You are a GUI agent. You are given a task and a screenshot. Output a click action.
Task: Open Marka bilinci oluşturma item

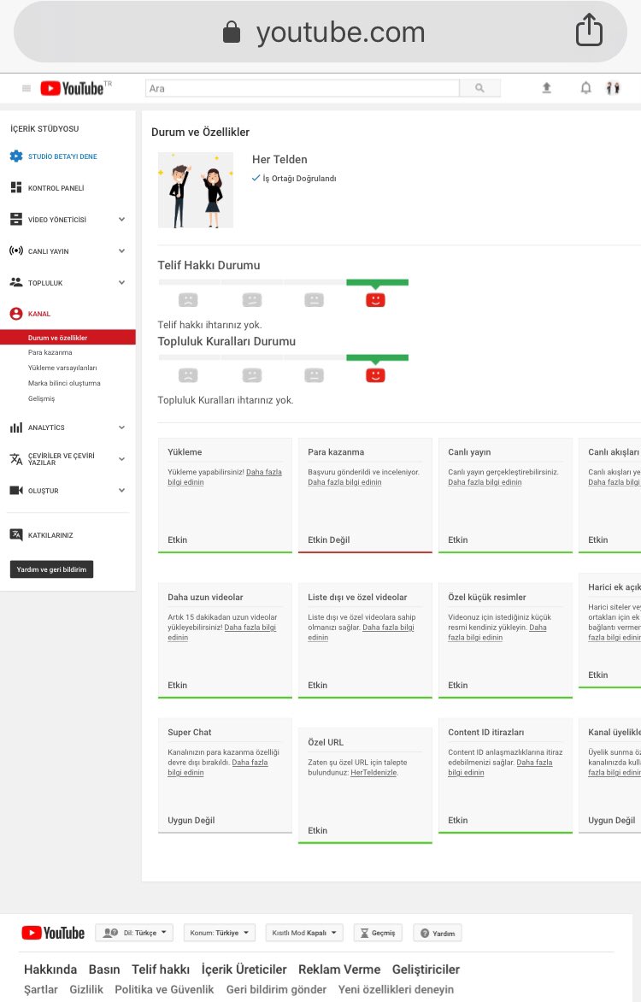(x=64, y=383)
